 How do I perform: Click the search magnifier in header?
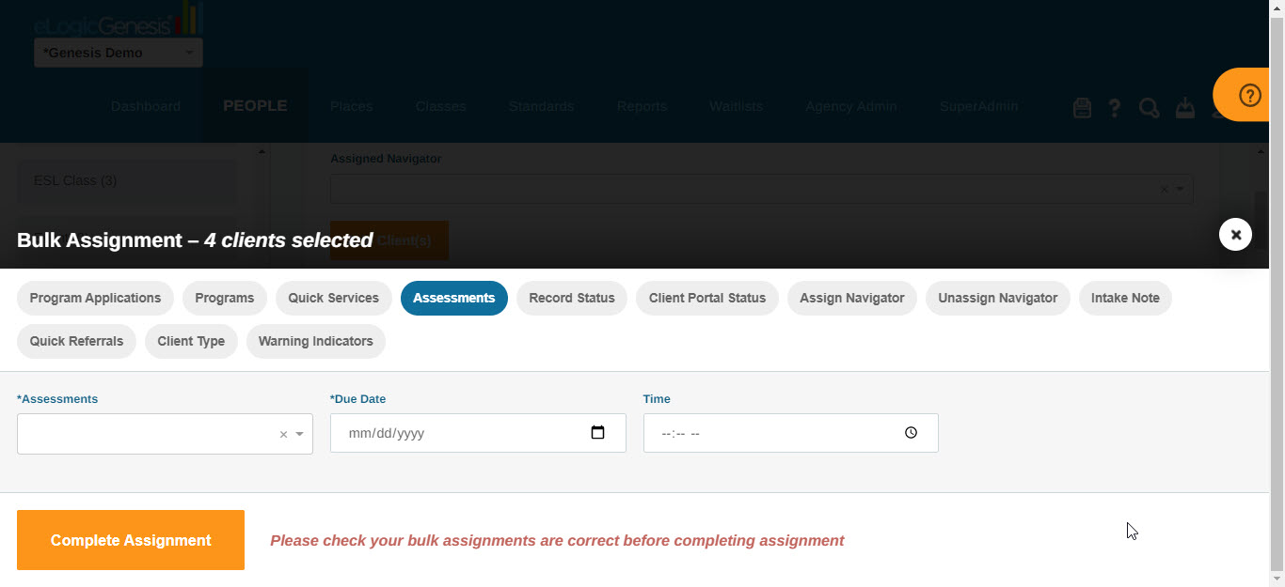click(x=1149, y=108)
